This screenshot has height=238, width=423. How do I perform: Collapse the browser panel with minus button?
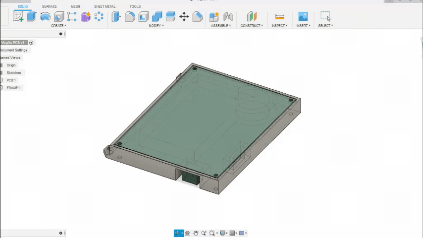(x=61, y=34)
